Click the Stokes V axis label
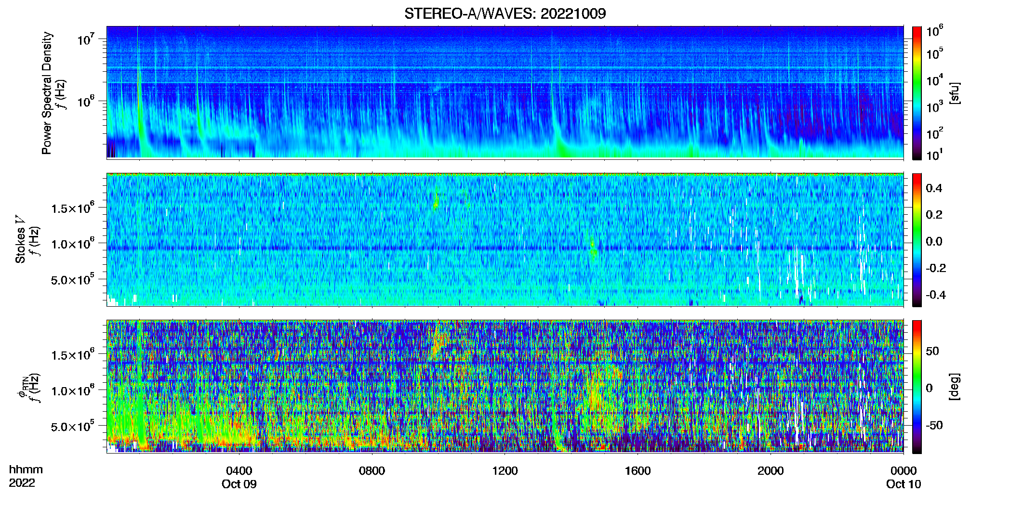This screenshot has height=520, width=1010. coord(20,239)
